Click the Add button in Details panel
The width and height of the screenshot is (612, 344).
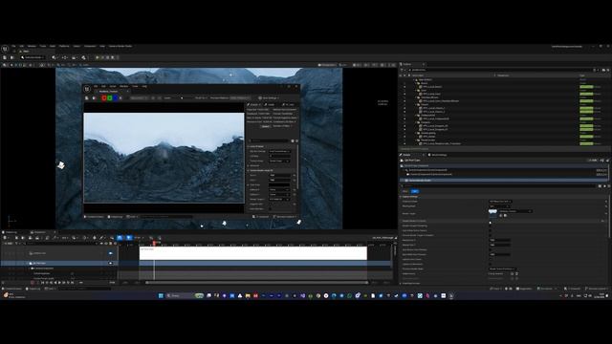[593, 160]
